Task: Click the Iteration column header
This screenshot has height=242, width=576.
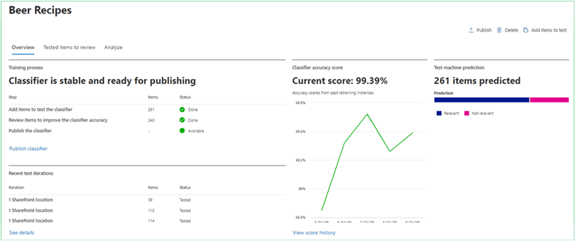Action: (x=17, y=188)
